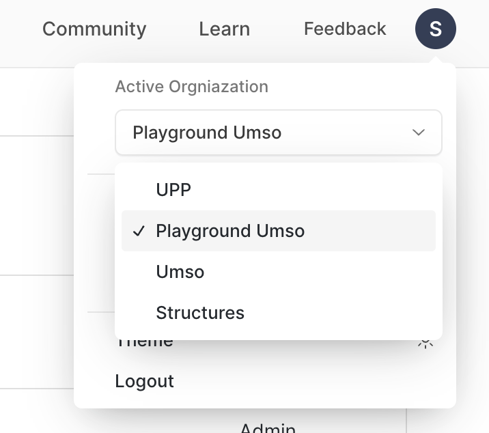Click the partially hidden Theme menu item
The image size is (489, 433).
pyautogui.click(x=144, y=343)
